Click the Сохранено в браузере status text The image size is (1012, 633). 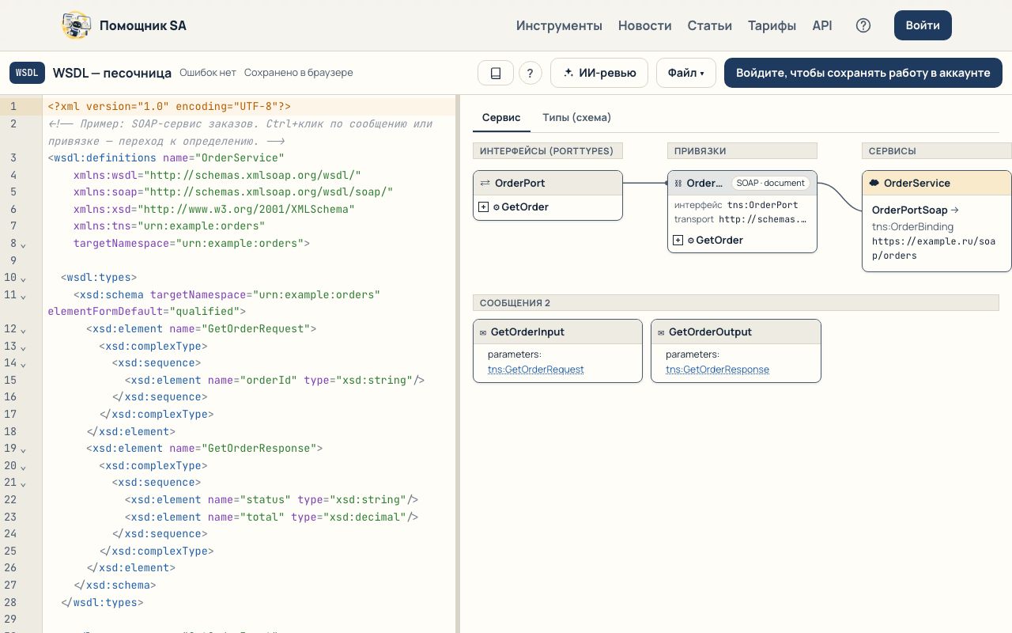(298, 73)
